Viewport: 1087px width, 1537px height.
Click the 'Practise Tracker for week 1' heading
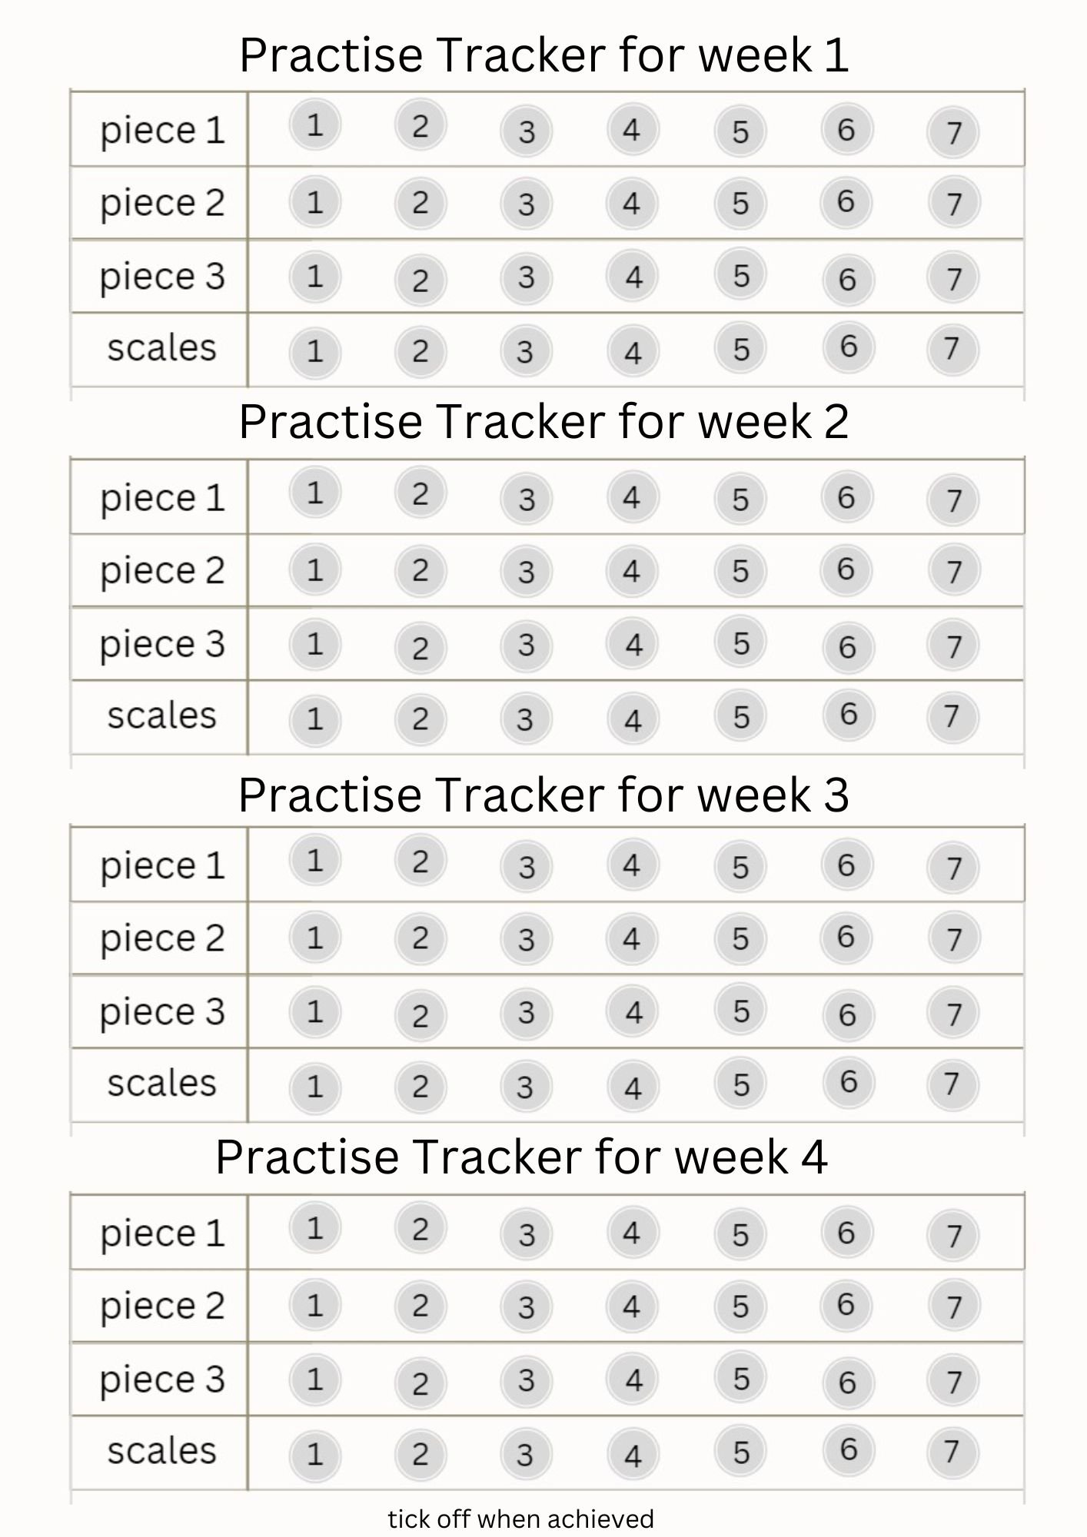click(543, 55)
